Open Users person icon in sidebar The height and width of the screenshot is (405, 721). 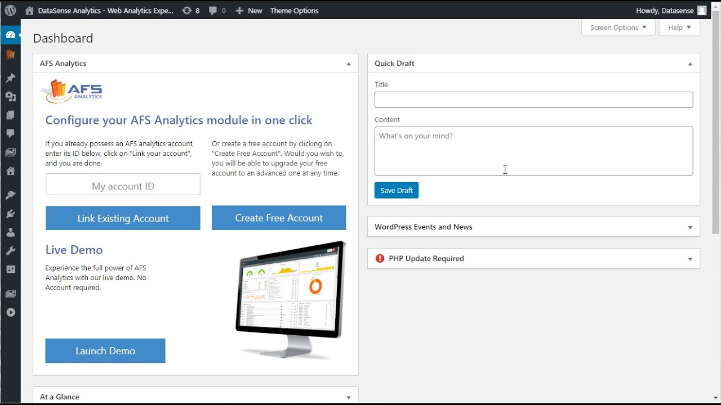tap(10, 232)
